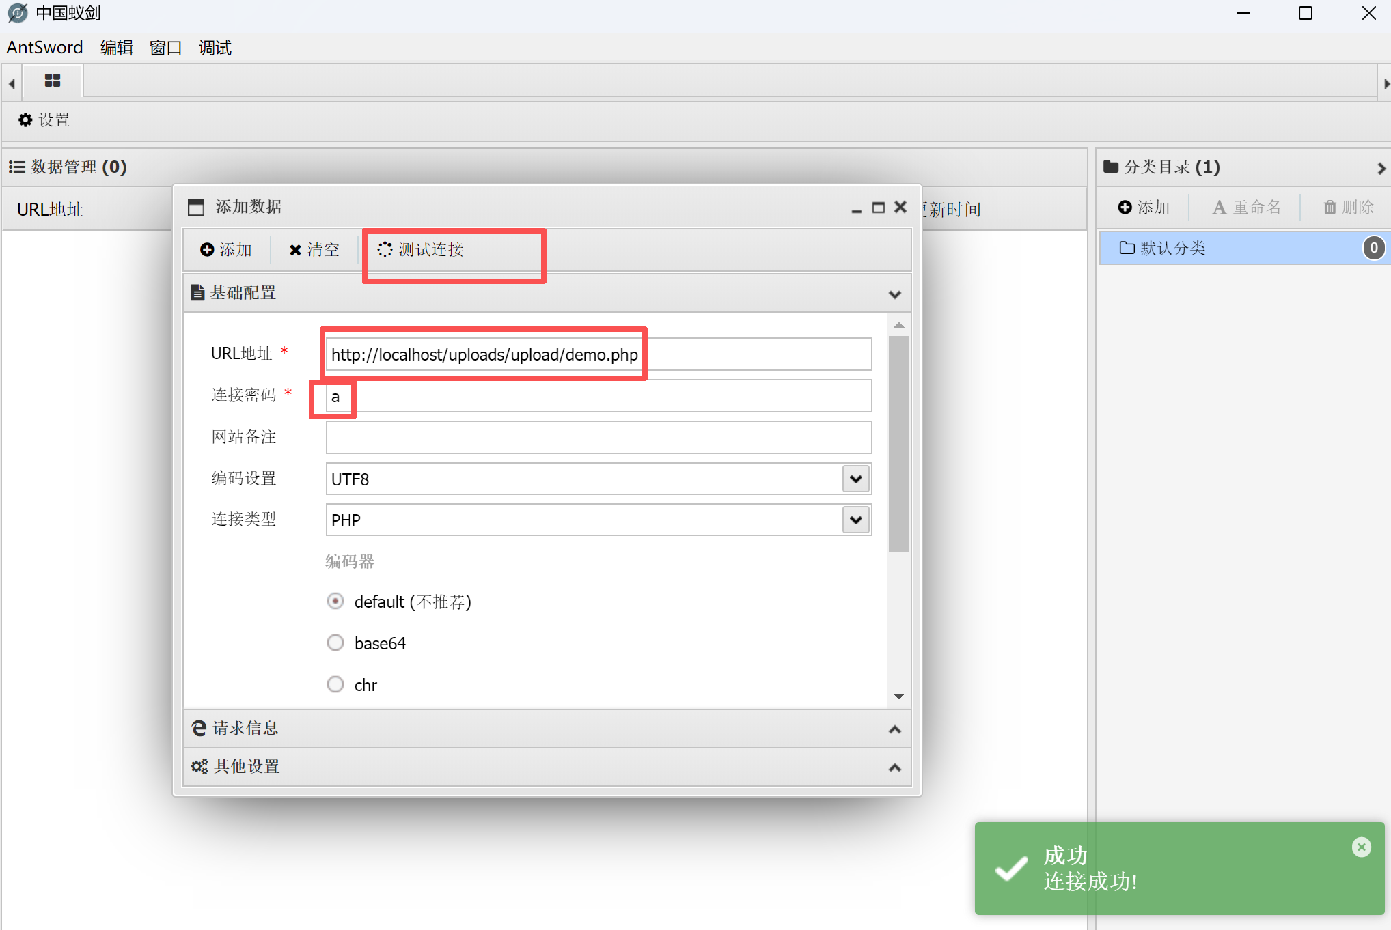Click the 编码器 label
This screenshot has height=930, width=1391.
350,562
